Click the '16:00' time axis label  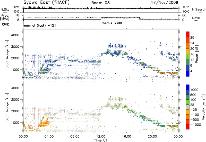[126, 137]
